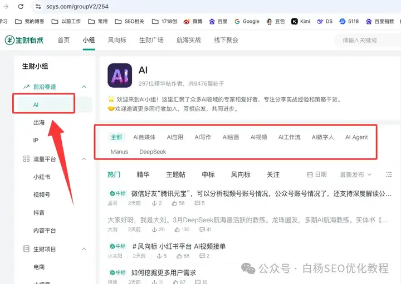Select 电商 in sidebar
This screenshot has width=401, height=284.
(39, 267)
